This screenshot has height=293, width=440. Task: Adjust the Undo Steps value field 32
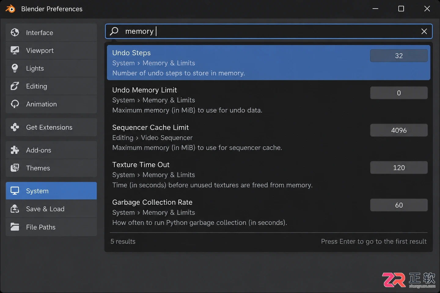pos(399,56)
